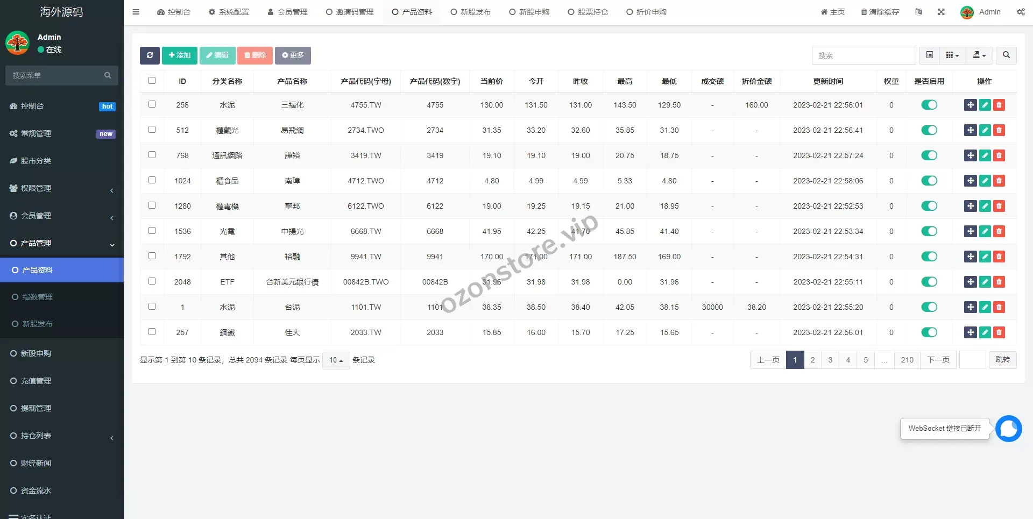Image resolution: width=1033 pixels, height=519 pixels.
Task: Open the page size dropdown showing 10
Action: (x=336, y=360)
